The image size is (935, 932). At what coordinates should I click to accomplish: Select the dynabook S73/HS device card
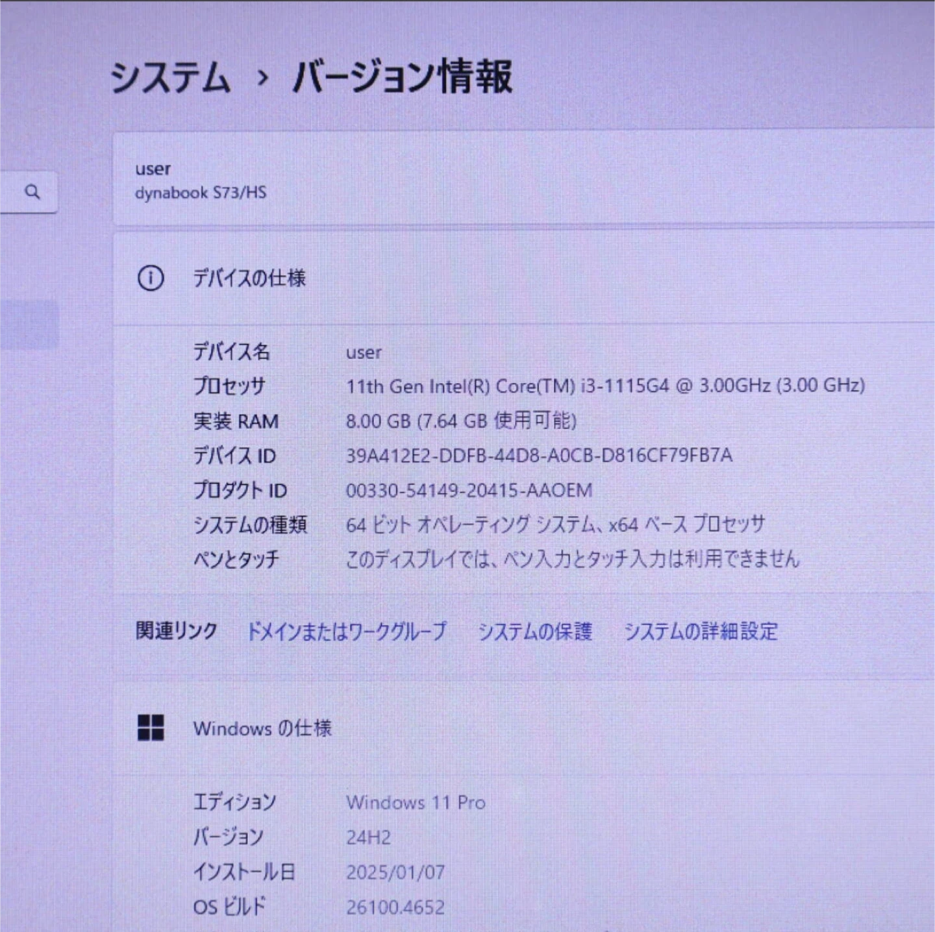point(519,180)
